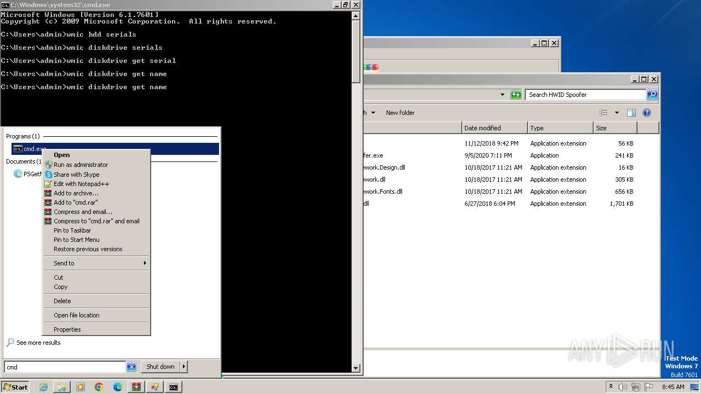Screen dimensions: 701x394
Task: Expand shut down options arrow
Action: coord(184,367)
